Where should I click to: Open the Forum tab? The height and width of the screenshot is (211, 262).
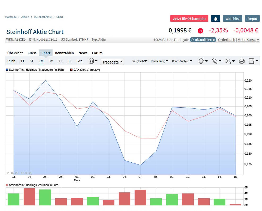(97, 53)
